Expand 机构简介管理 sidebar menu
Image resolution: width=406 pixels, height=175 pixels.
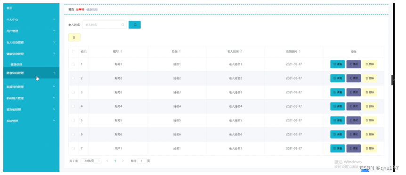[x=31, y=98]
